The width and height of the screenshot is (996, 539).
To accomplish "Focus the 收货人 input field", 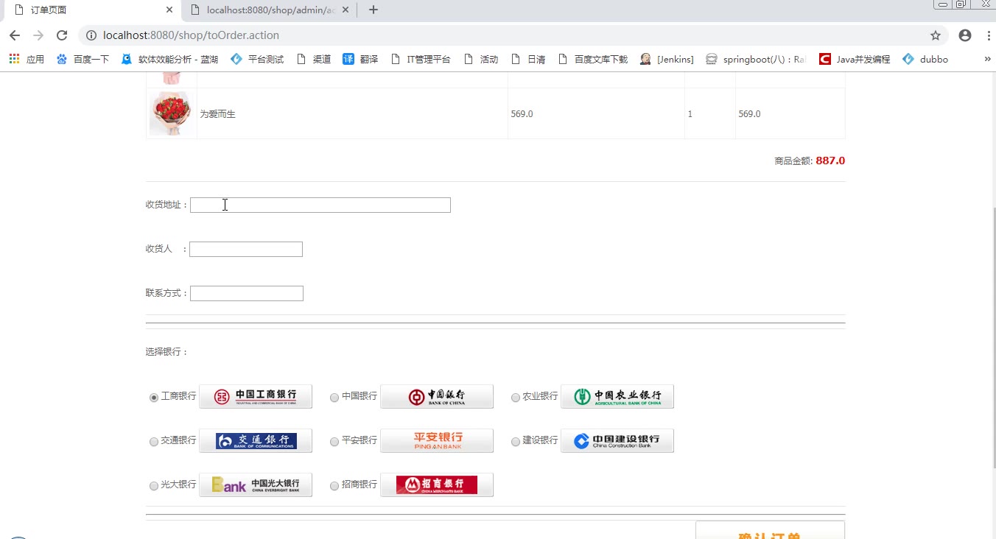I will 246,249.
